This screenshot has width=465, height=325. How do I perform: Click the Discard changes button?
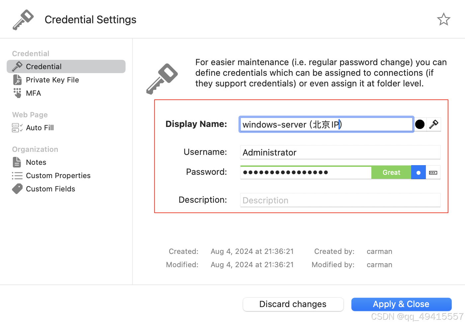point(293,304)
